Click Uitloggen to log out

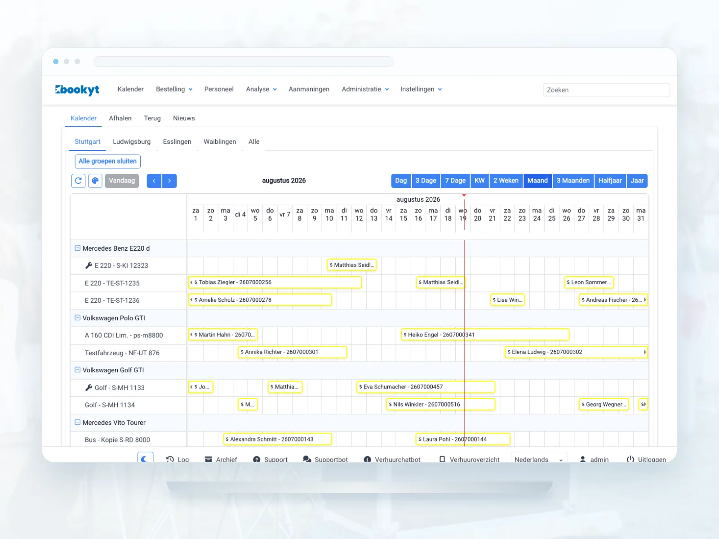pyautogui.click(x=646, y=459)
